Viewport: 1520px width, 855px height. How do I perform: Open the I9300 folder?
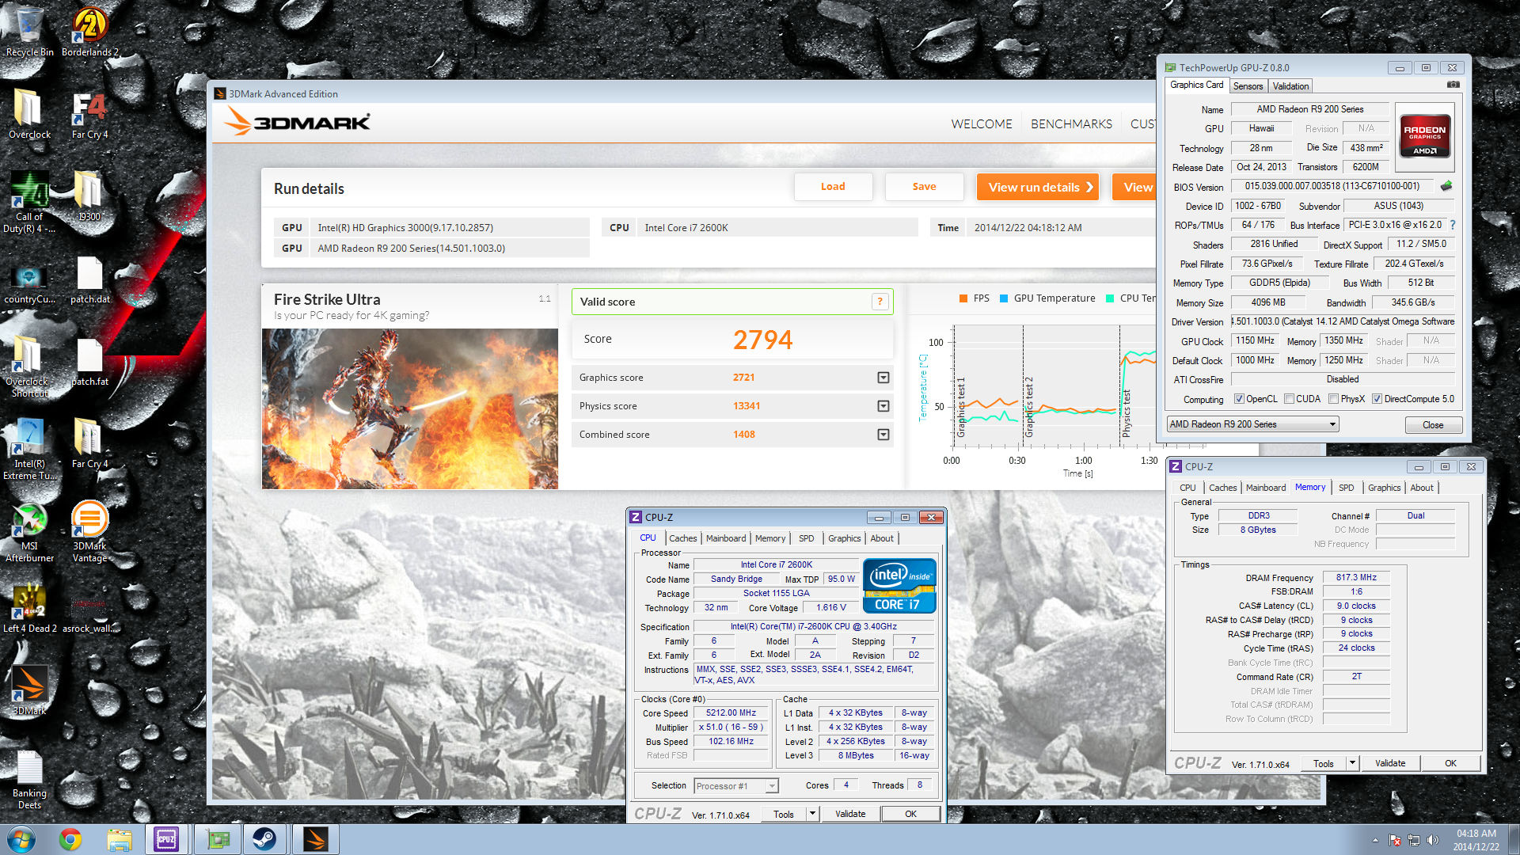pyautogui.click(x=89, y=196)
